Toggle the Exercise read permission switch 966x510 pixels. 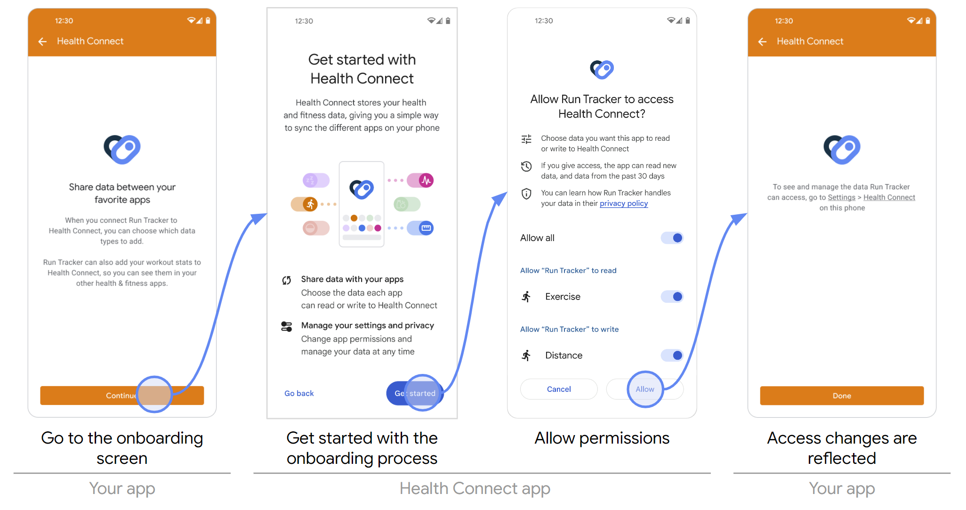click(x=672, y=295)
